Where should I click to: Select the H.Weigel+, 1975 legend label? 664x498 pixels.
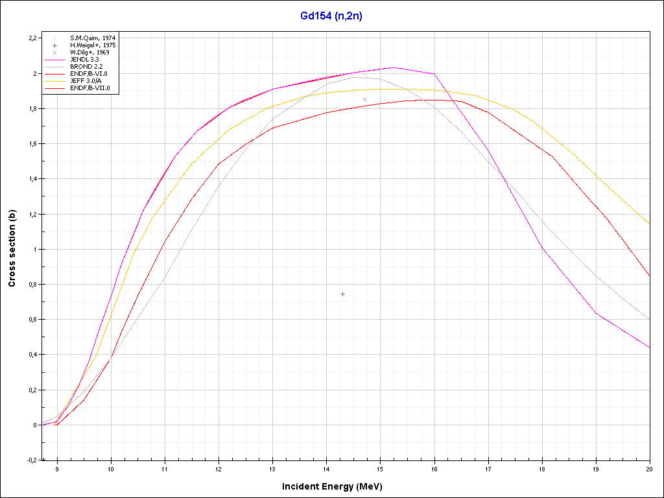[94, 45]
